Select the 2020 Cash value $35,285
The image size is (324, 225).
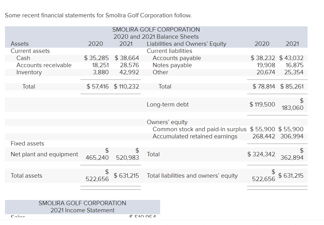[x=96, y=58]
